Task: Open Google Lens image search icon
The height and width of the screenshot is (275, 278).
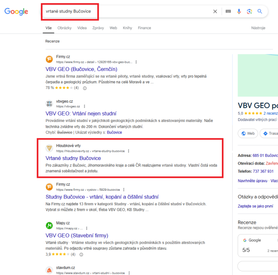Action: 249,11
